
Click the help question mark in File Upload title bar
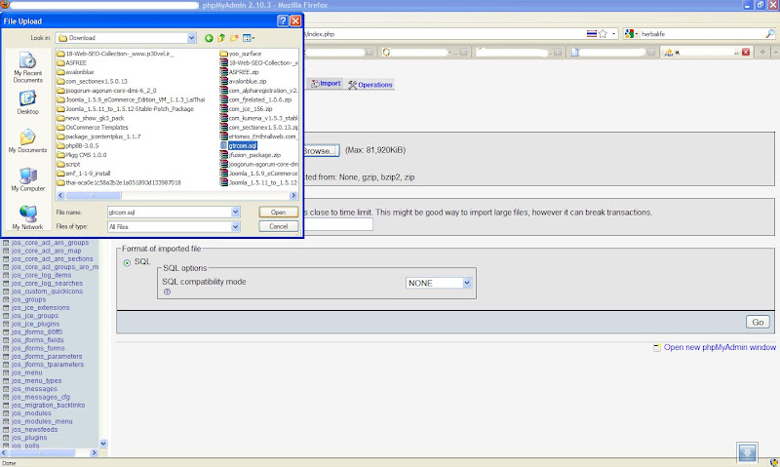283,20
